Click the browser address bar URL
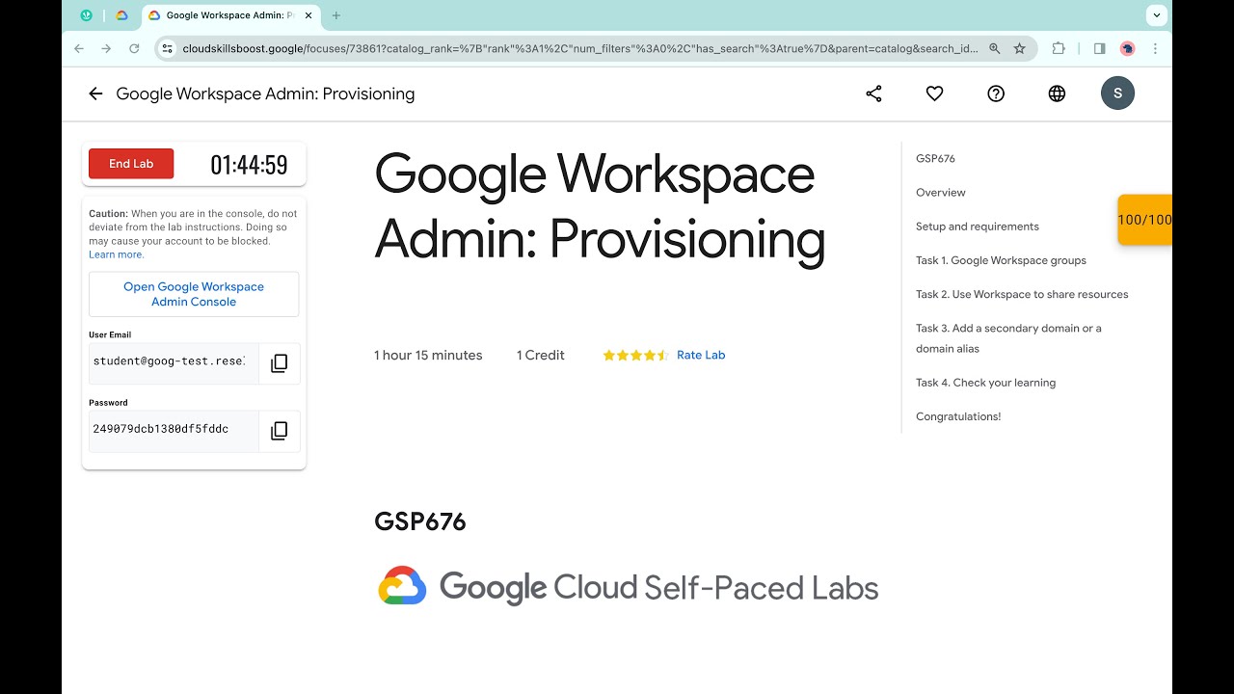The height and width of the screenshot is (694, 1234). (580, 48)
